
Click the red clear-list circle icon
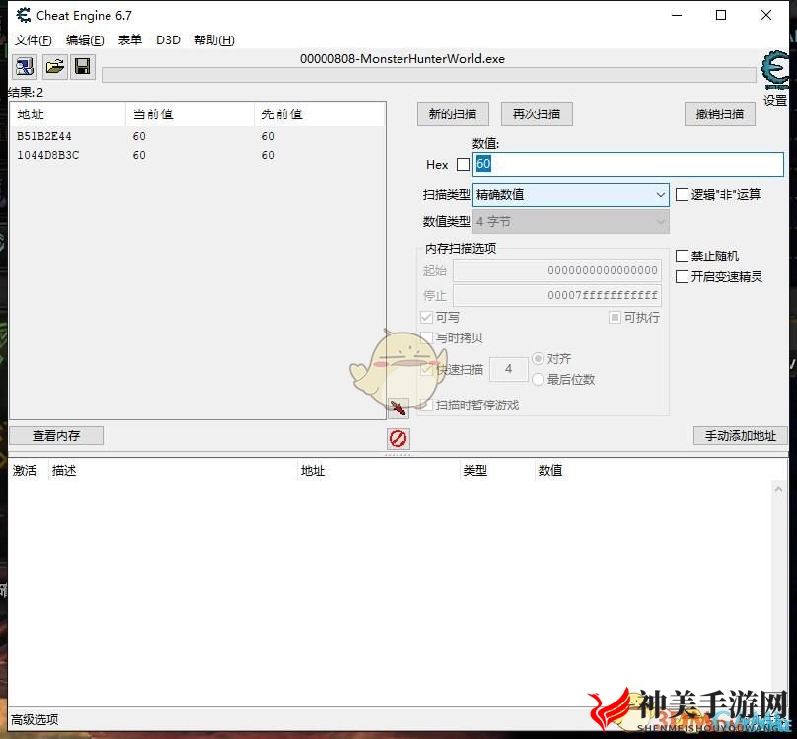(398, 438)
